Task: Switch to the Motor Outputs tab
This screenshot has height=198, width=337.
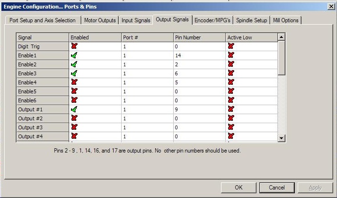Action: tap(99, 20)
